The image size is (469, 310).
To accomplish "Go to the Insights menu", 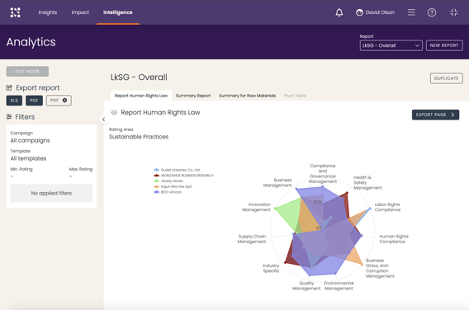I will [48, 12].
